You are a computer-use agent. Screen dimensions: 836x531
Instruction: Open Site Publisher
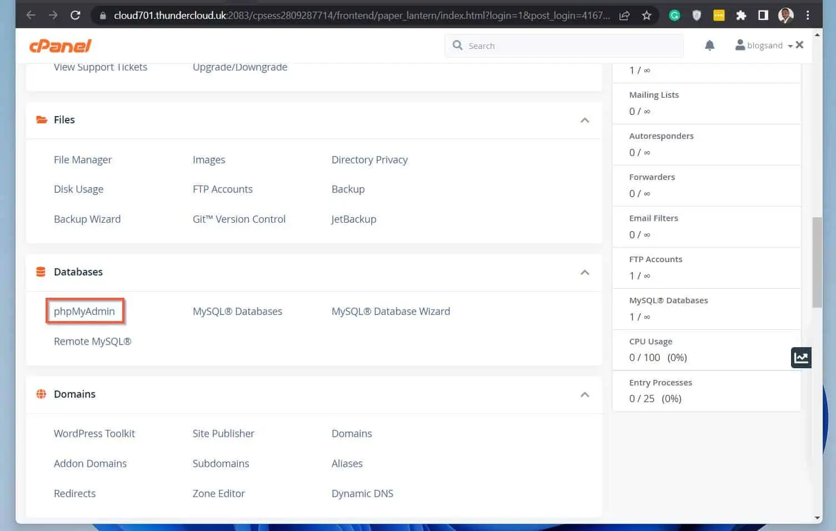click(223, 433)
